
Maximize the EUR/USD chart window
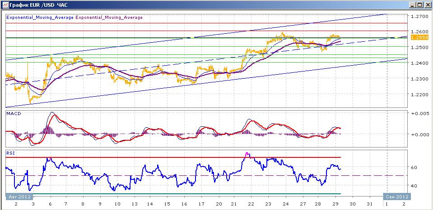click(x=420, y=4)
